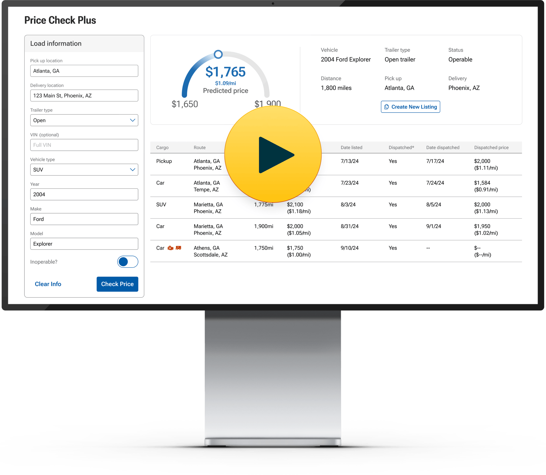
Task: Focus the Delivery location input
Action: click(84, 96)
